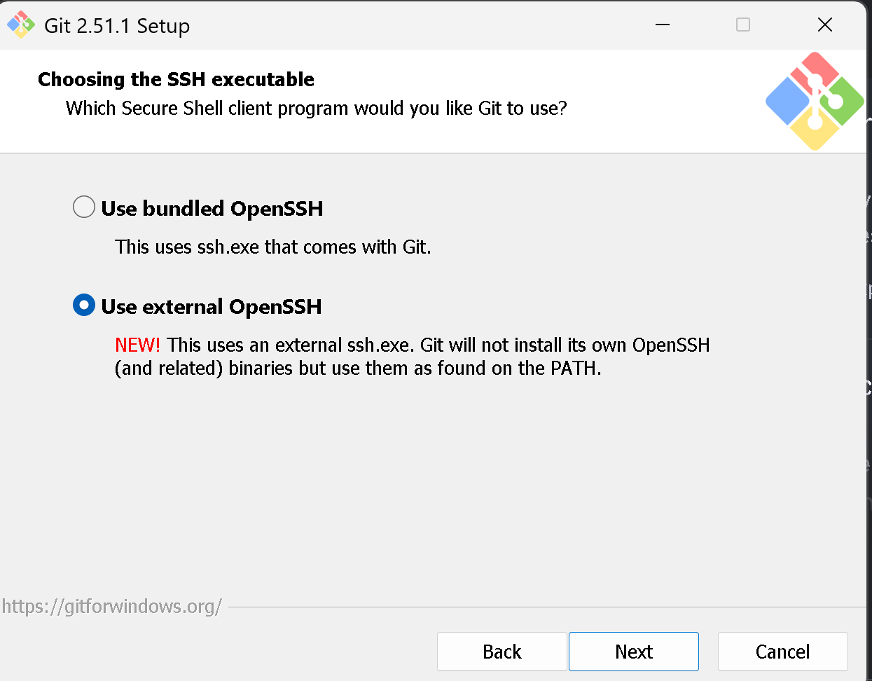Click the disabled maximize window button
The image size is (872, 681).
(743, 25)
